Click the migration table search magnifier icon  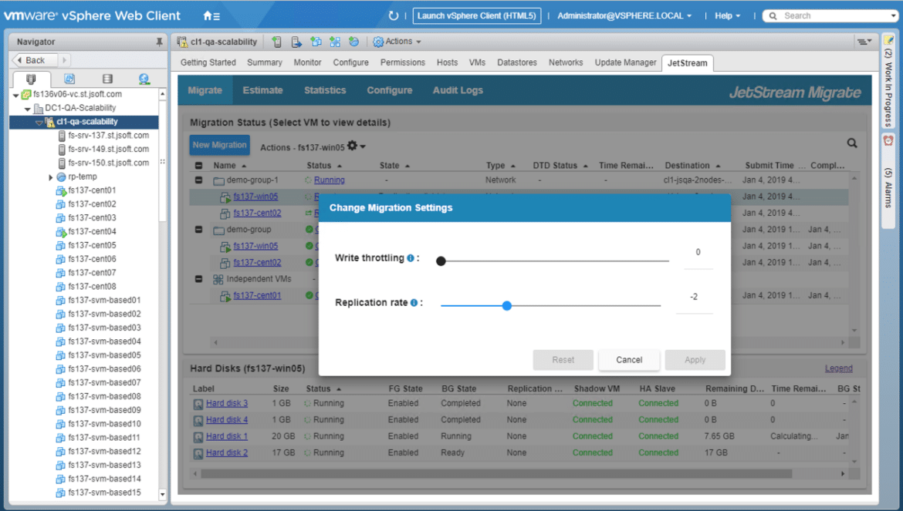point(852,143)
